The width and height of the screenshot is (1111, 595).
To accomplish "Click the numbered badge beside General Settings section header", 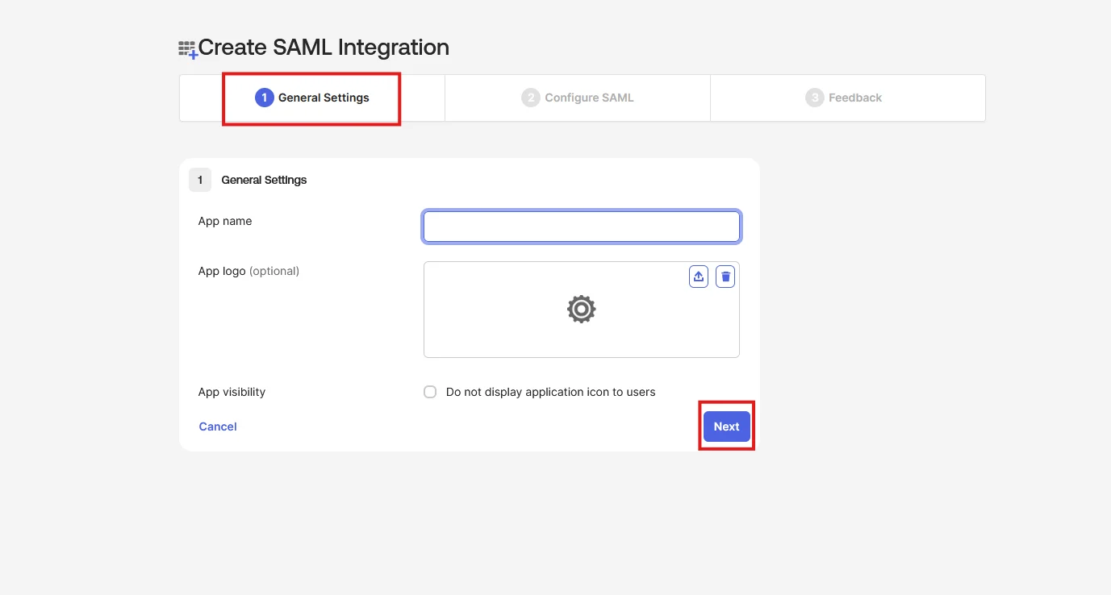I will pos(199,179).
